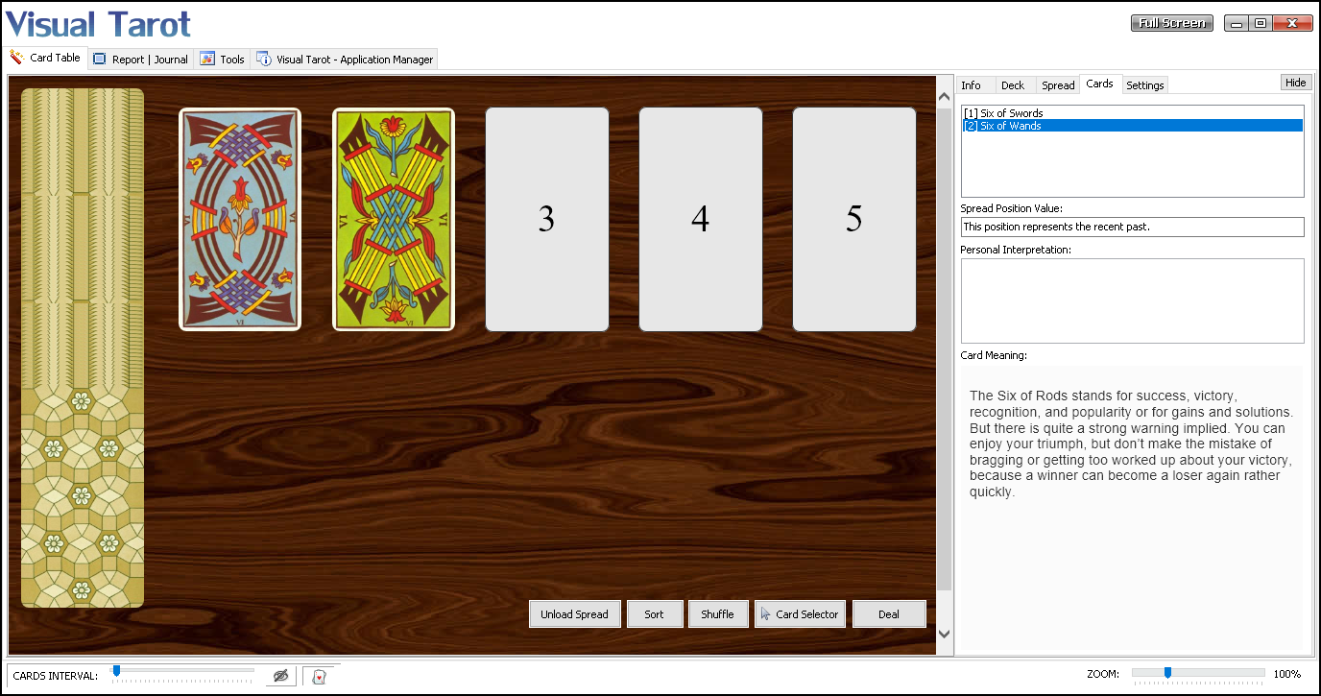Switch to the Deck panel tab

[x=1013, y=85]
